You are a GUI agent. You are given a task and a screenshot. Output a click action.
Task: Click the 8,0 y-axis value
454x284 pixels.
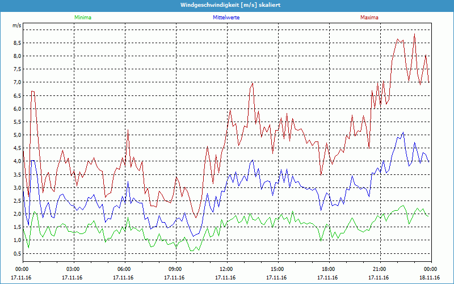tap(17, 56)
